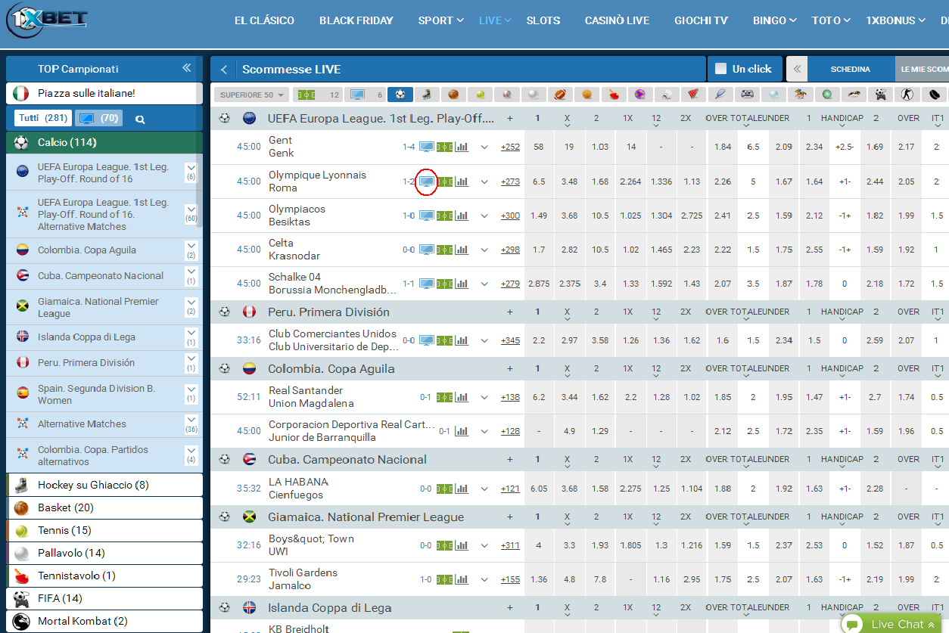Image resolution: width=949 pixels, height=633 pixels.
Task: Open the TOTO dropdown menu
Action: tap(832, 20)
